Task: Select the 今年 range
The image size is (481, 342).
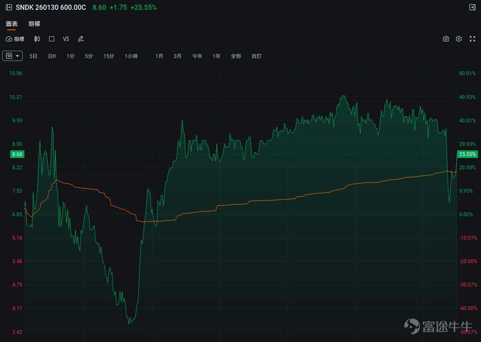Action: pyautogui.click(x=197, y=56)
